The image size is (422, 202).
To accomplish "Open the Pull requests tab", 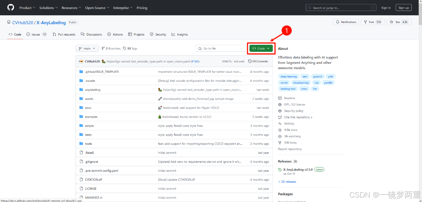I will 64,35.
